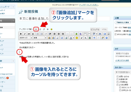Switch to the HTML editor tab
This screenshot has height=92, width=131.
tap(104, 30)
